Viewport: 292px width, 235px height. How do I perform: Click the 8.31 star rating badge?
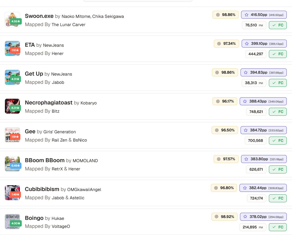point(15,108)
